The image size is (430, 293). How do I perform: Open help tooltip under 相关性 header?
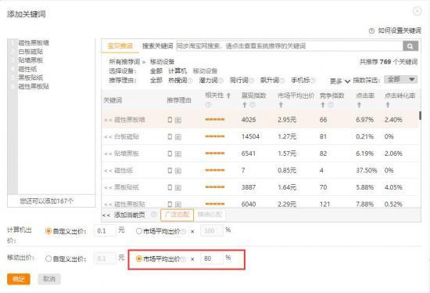click(x=208, y=105)
